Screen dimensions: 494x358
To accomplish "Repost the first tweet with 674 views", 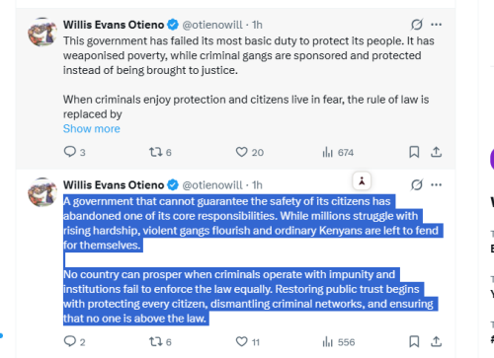I will (x=160, y=152).
